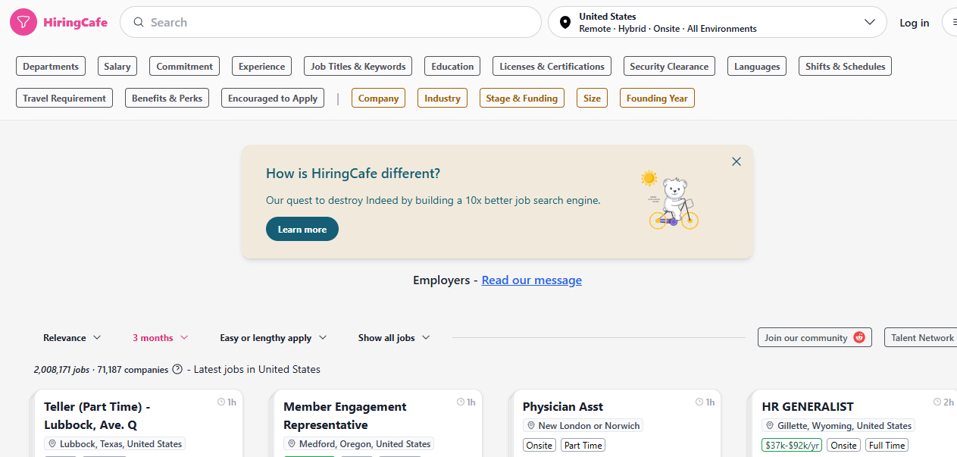This screenshot has width=957, height=457.
Task: Click the Full Time tag on HR GENERALIST
Action: point(887,446)
